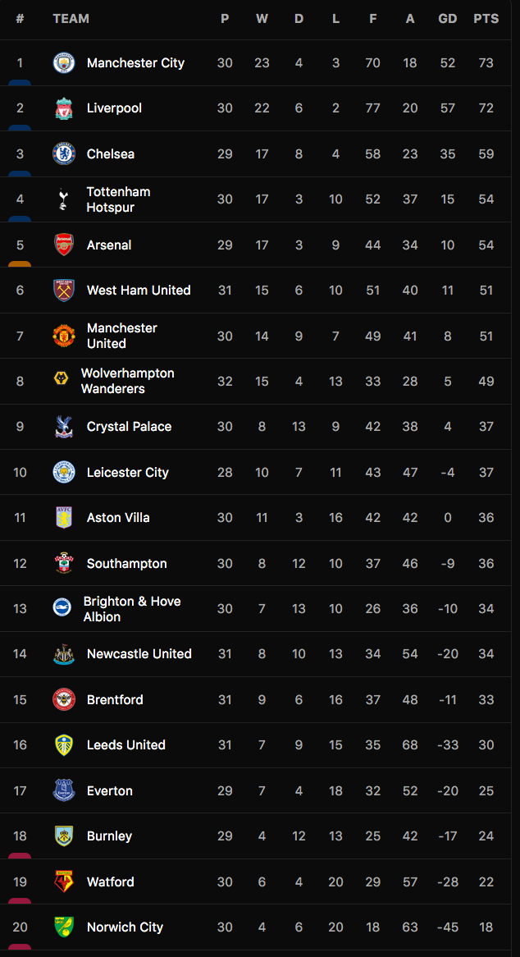The image size is (520, 957).
Task: Click the Leeds United badge
Action: [x=64, y=745]
